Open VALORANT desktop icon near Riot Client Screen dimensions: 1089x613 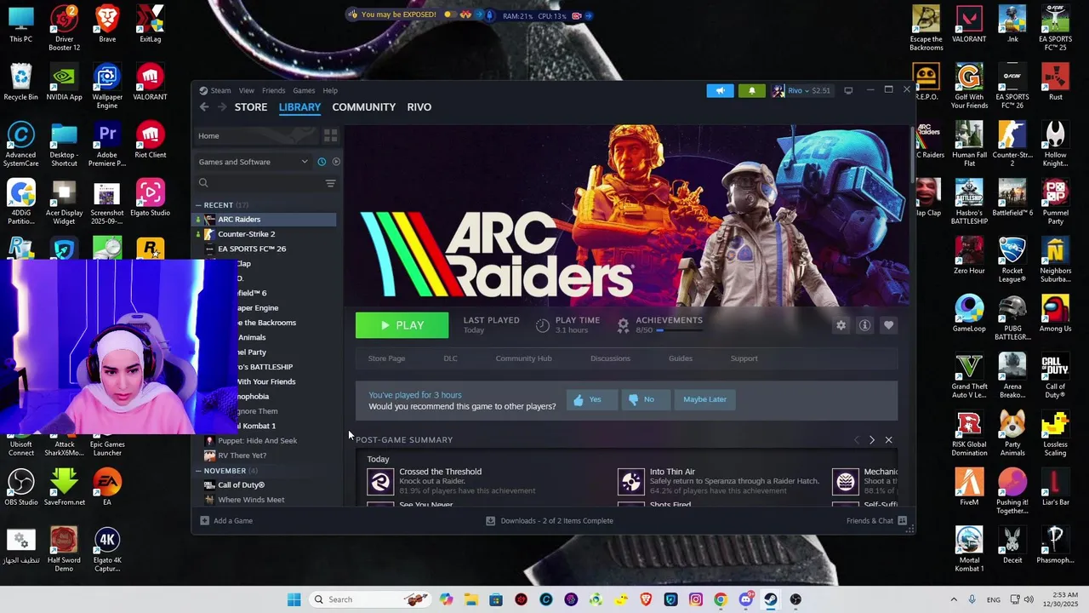pyautogui.click(x=151, y=83)
